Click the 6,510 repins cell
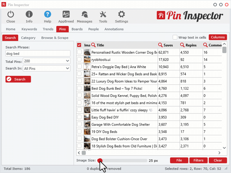 [191, 67]
